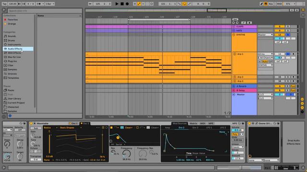Unfold the Arp 2 track
This screenshot has width=307, height=172.
[235, 77]
